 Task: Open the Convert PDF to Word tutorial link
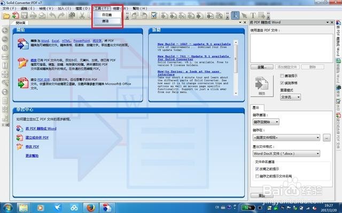point(41,128)
